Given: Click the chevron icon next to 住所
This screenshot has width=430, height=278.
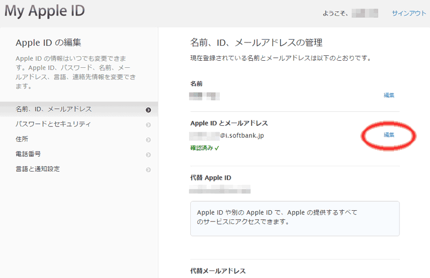Looking at the screenshot, I should tap(148, 140).
